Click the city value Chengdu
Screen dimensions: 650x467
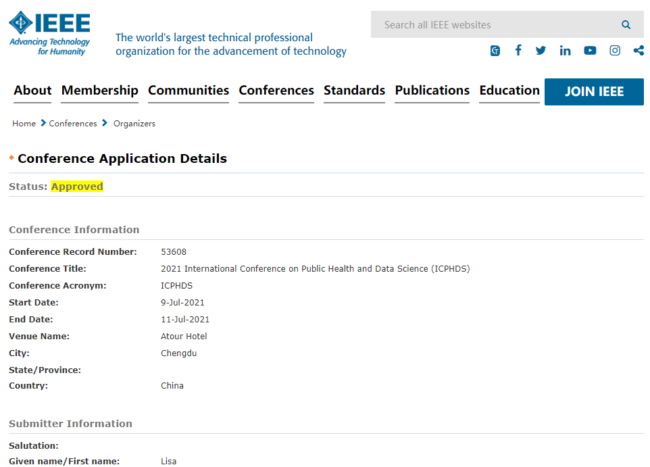click(x=178, y=353)
